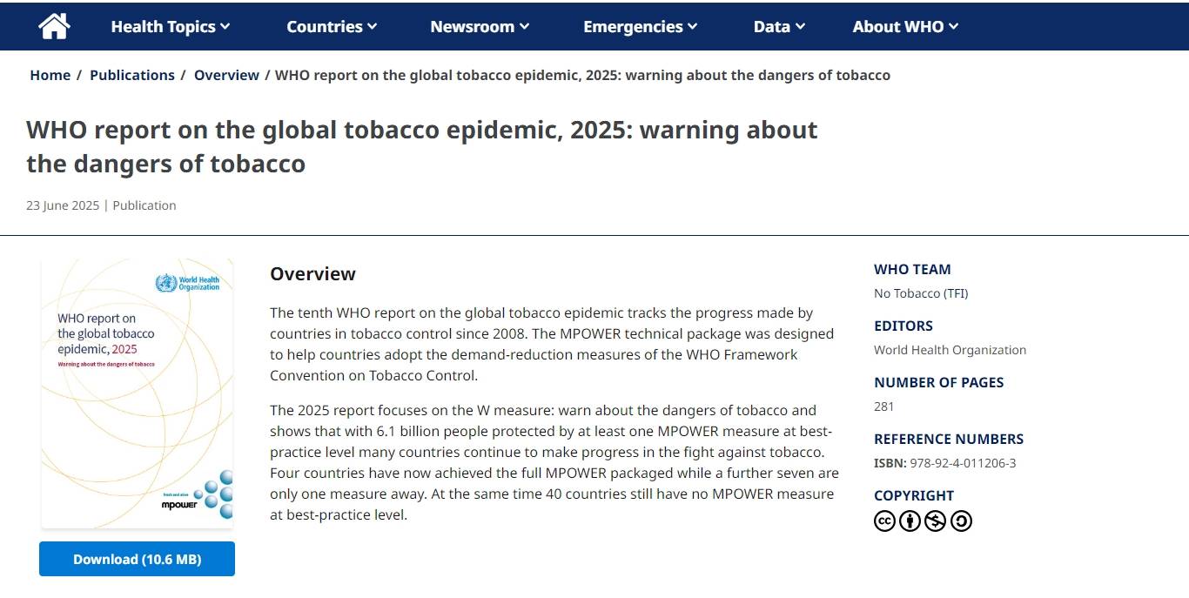Open the About WHO menu
The width and height of the screenshot is (1189, 598).
pyautogui.click(x=905, y=26)
